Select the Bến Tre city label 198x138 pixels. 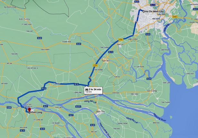(100, 112)
